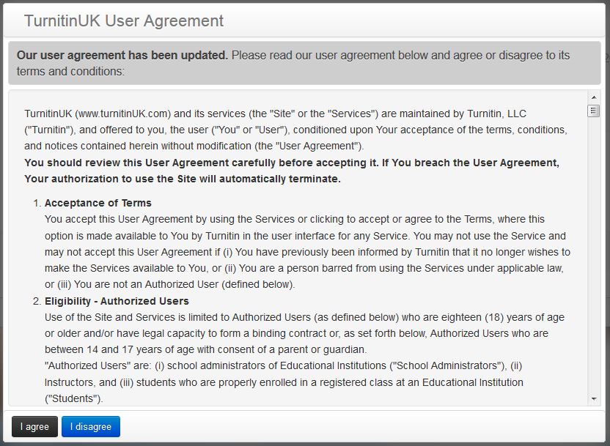Click the agreement scrollbar thumb
Image resolution: width=610 pixels, height=446 pixels.
tap(594, 111)
